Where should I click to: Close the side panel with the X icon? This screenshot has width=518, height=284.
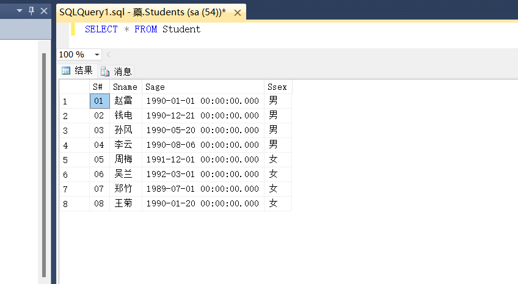pos(43,11)
